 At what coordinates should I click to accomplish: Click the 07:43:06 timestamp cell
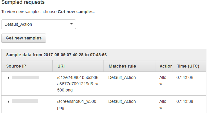[185, 77]
